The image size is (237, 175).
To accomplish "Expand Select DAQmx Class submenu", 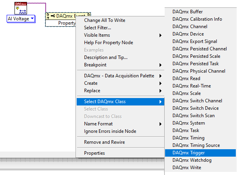I will click(x=120, y=102).
